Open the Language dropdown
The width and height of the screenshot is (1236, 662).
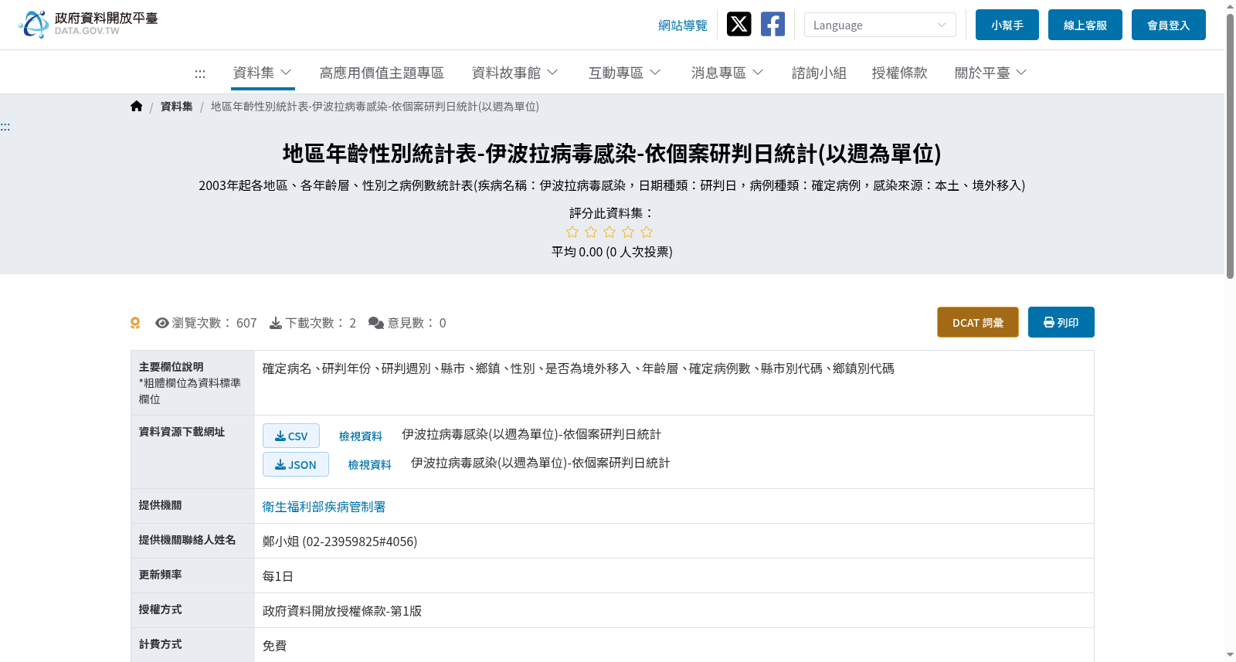coord(880,25)
